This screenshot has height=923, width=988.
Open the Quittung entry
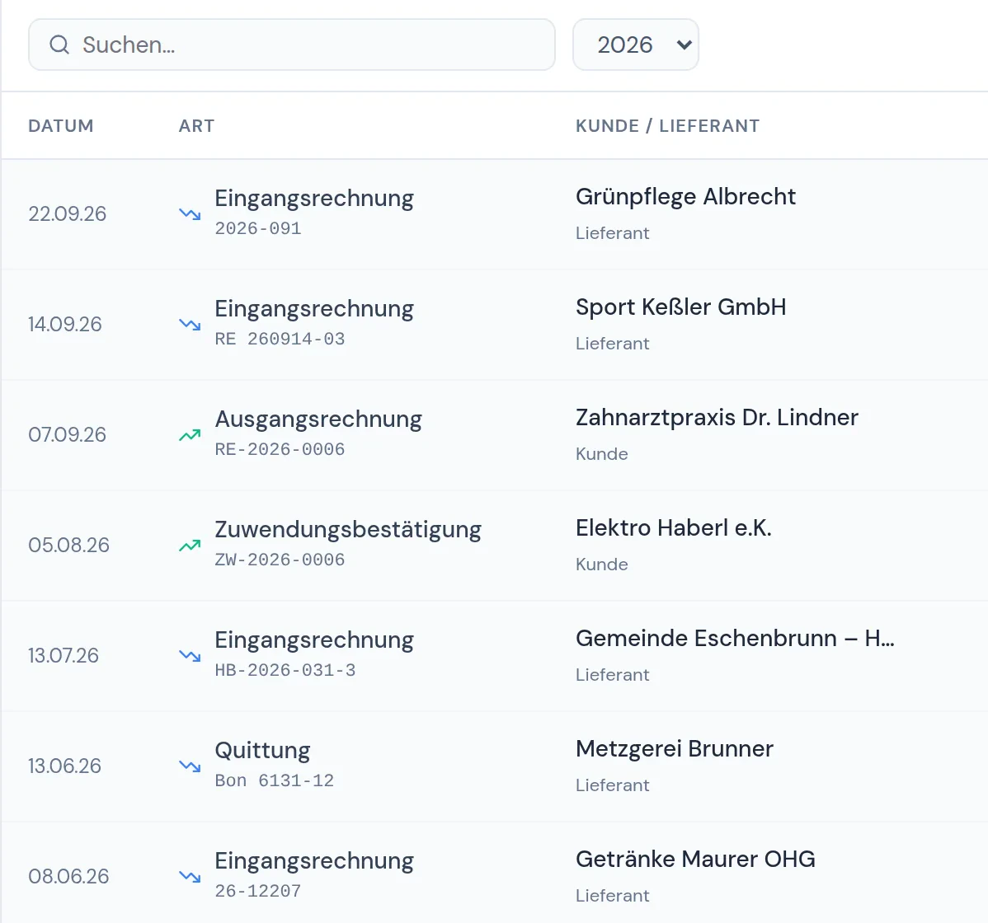(263, 751)
